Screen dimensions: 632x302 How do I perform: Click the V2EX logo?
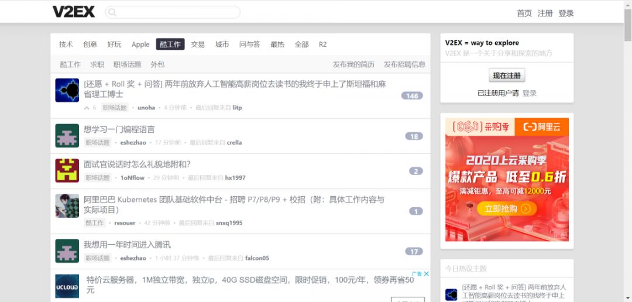(x=74, y=12)
